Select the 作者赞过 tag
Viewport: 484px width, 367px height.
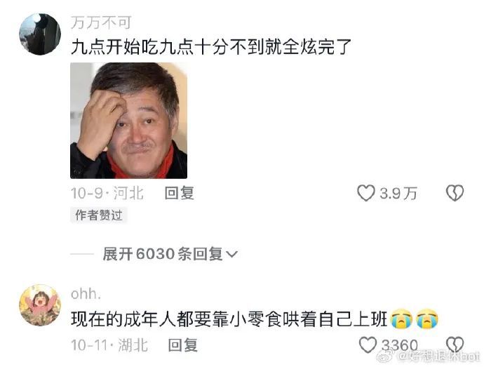[x=99, y=215]
